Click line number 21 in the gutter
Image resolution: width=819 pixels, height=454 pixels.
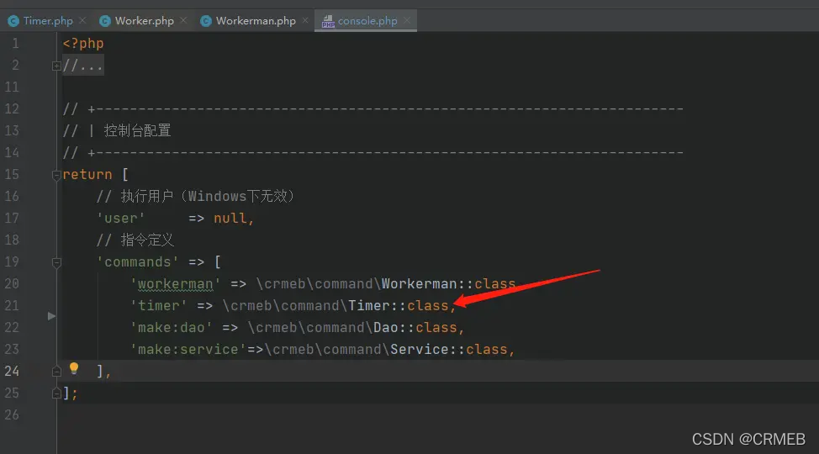12,306
